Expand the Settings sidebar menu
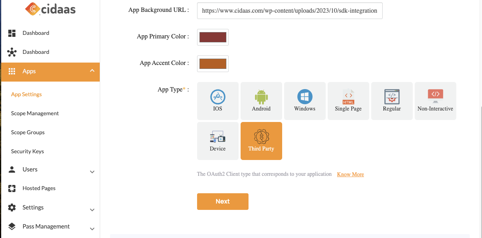The image size is (482, 238). tap(92, 210)
